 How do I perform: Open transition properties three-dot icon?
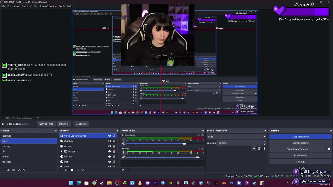264,148
